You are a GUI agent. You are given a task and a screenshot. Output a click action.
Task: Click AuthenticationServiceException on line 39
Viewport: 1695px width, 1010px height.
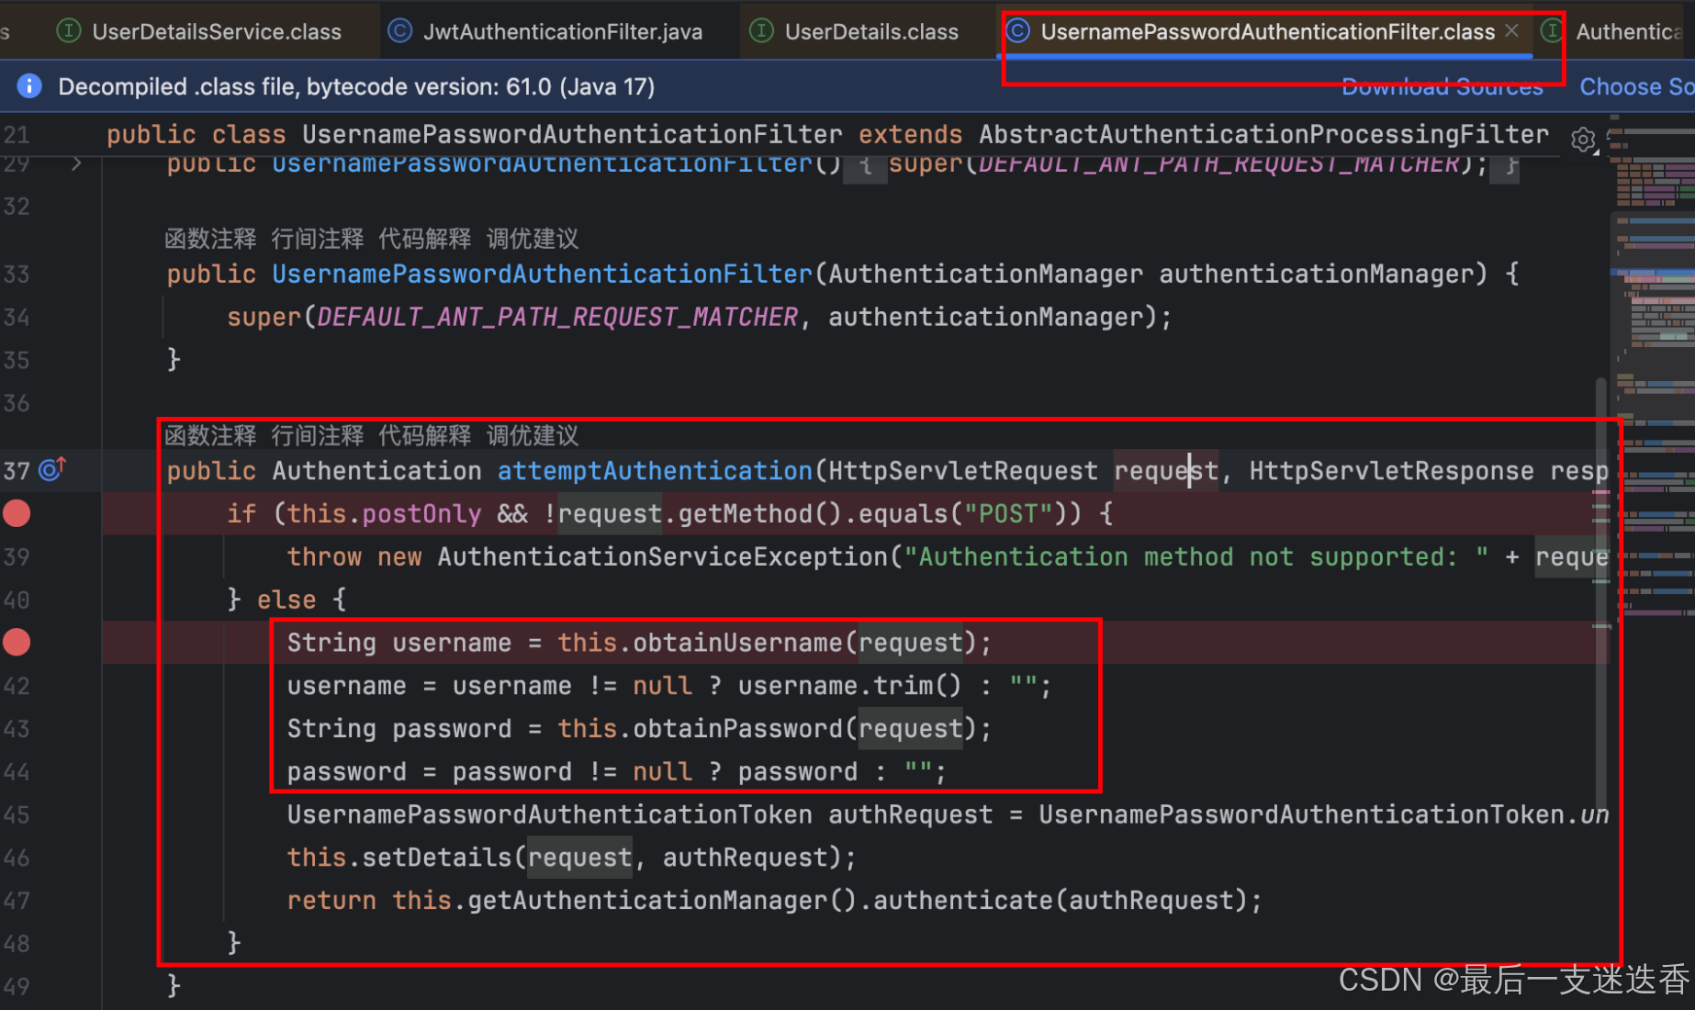pyautogui.click(x=663, y=557)
